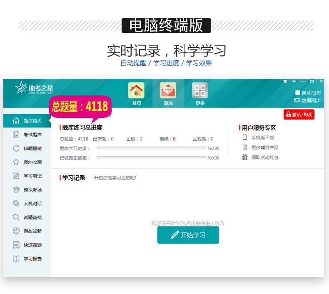
Task: Enable the 自动同步 checkbox
Action: (297, 92)
